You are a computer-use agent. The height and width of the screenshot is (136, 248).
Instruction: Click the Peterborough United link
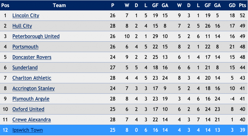tap(36, 36)
